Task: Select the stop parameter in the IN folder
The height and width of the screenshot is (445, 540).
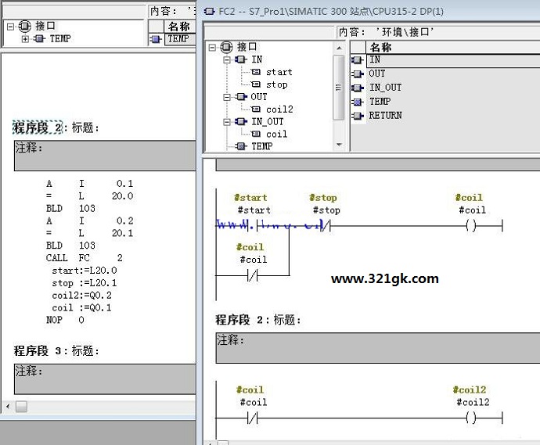Action: click(x=276, y=84)
